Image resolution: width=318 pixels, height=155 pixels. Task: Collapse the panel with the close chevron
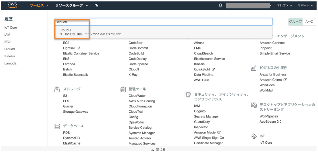click(158, 150)
